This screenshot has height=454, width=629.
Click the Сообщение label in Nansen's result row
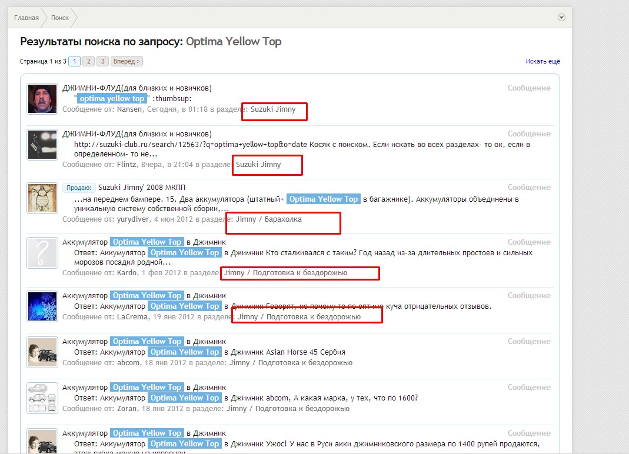(529, 88)
